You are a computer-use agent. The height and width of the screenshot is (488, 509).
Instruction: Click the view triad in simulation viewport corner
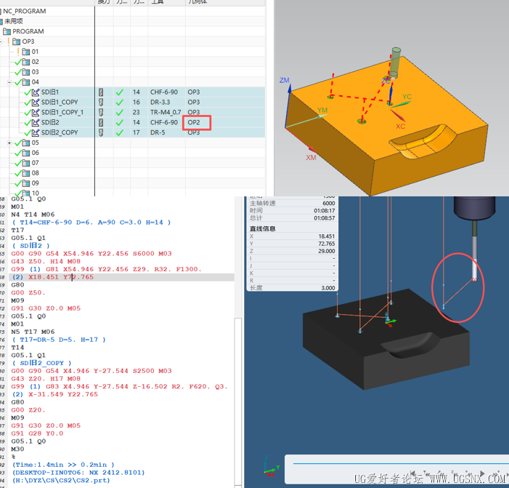pos(270,467)
